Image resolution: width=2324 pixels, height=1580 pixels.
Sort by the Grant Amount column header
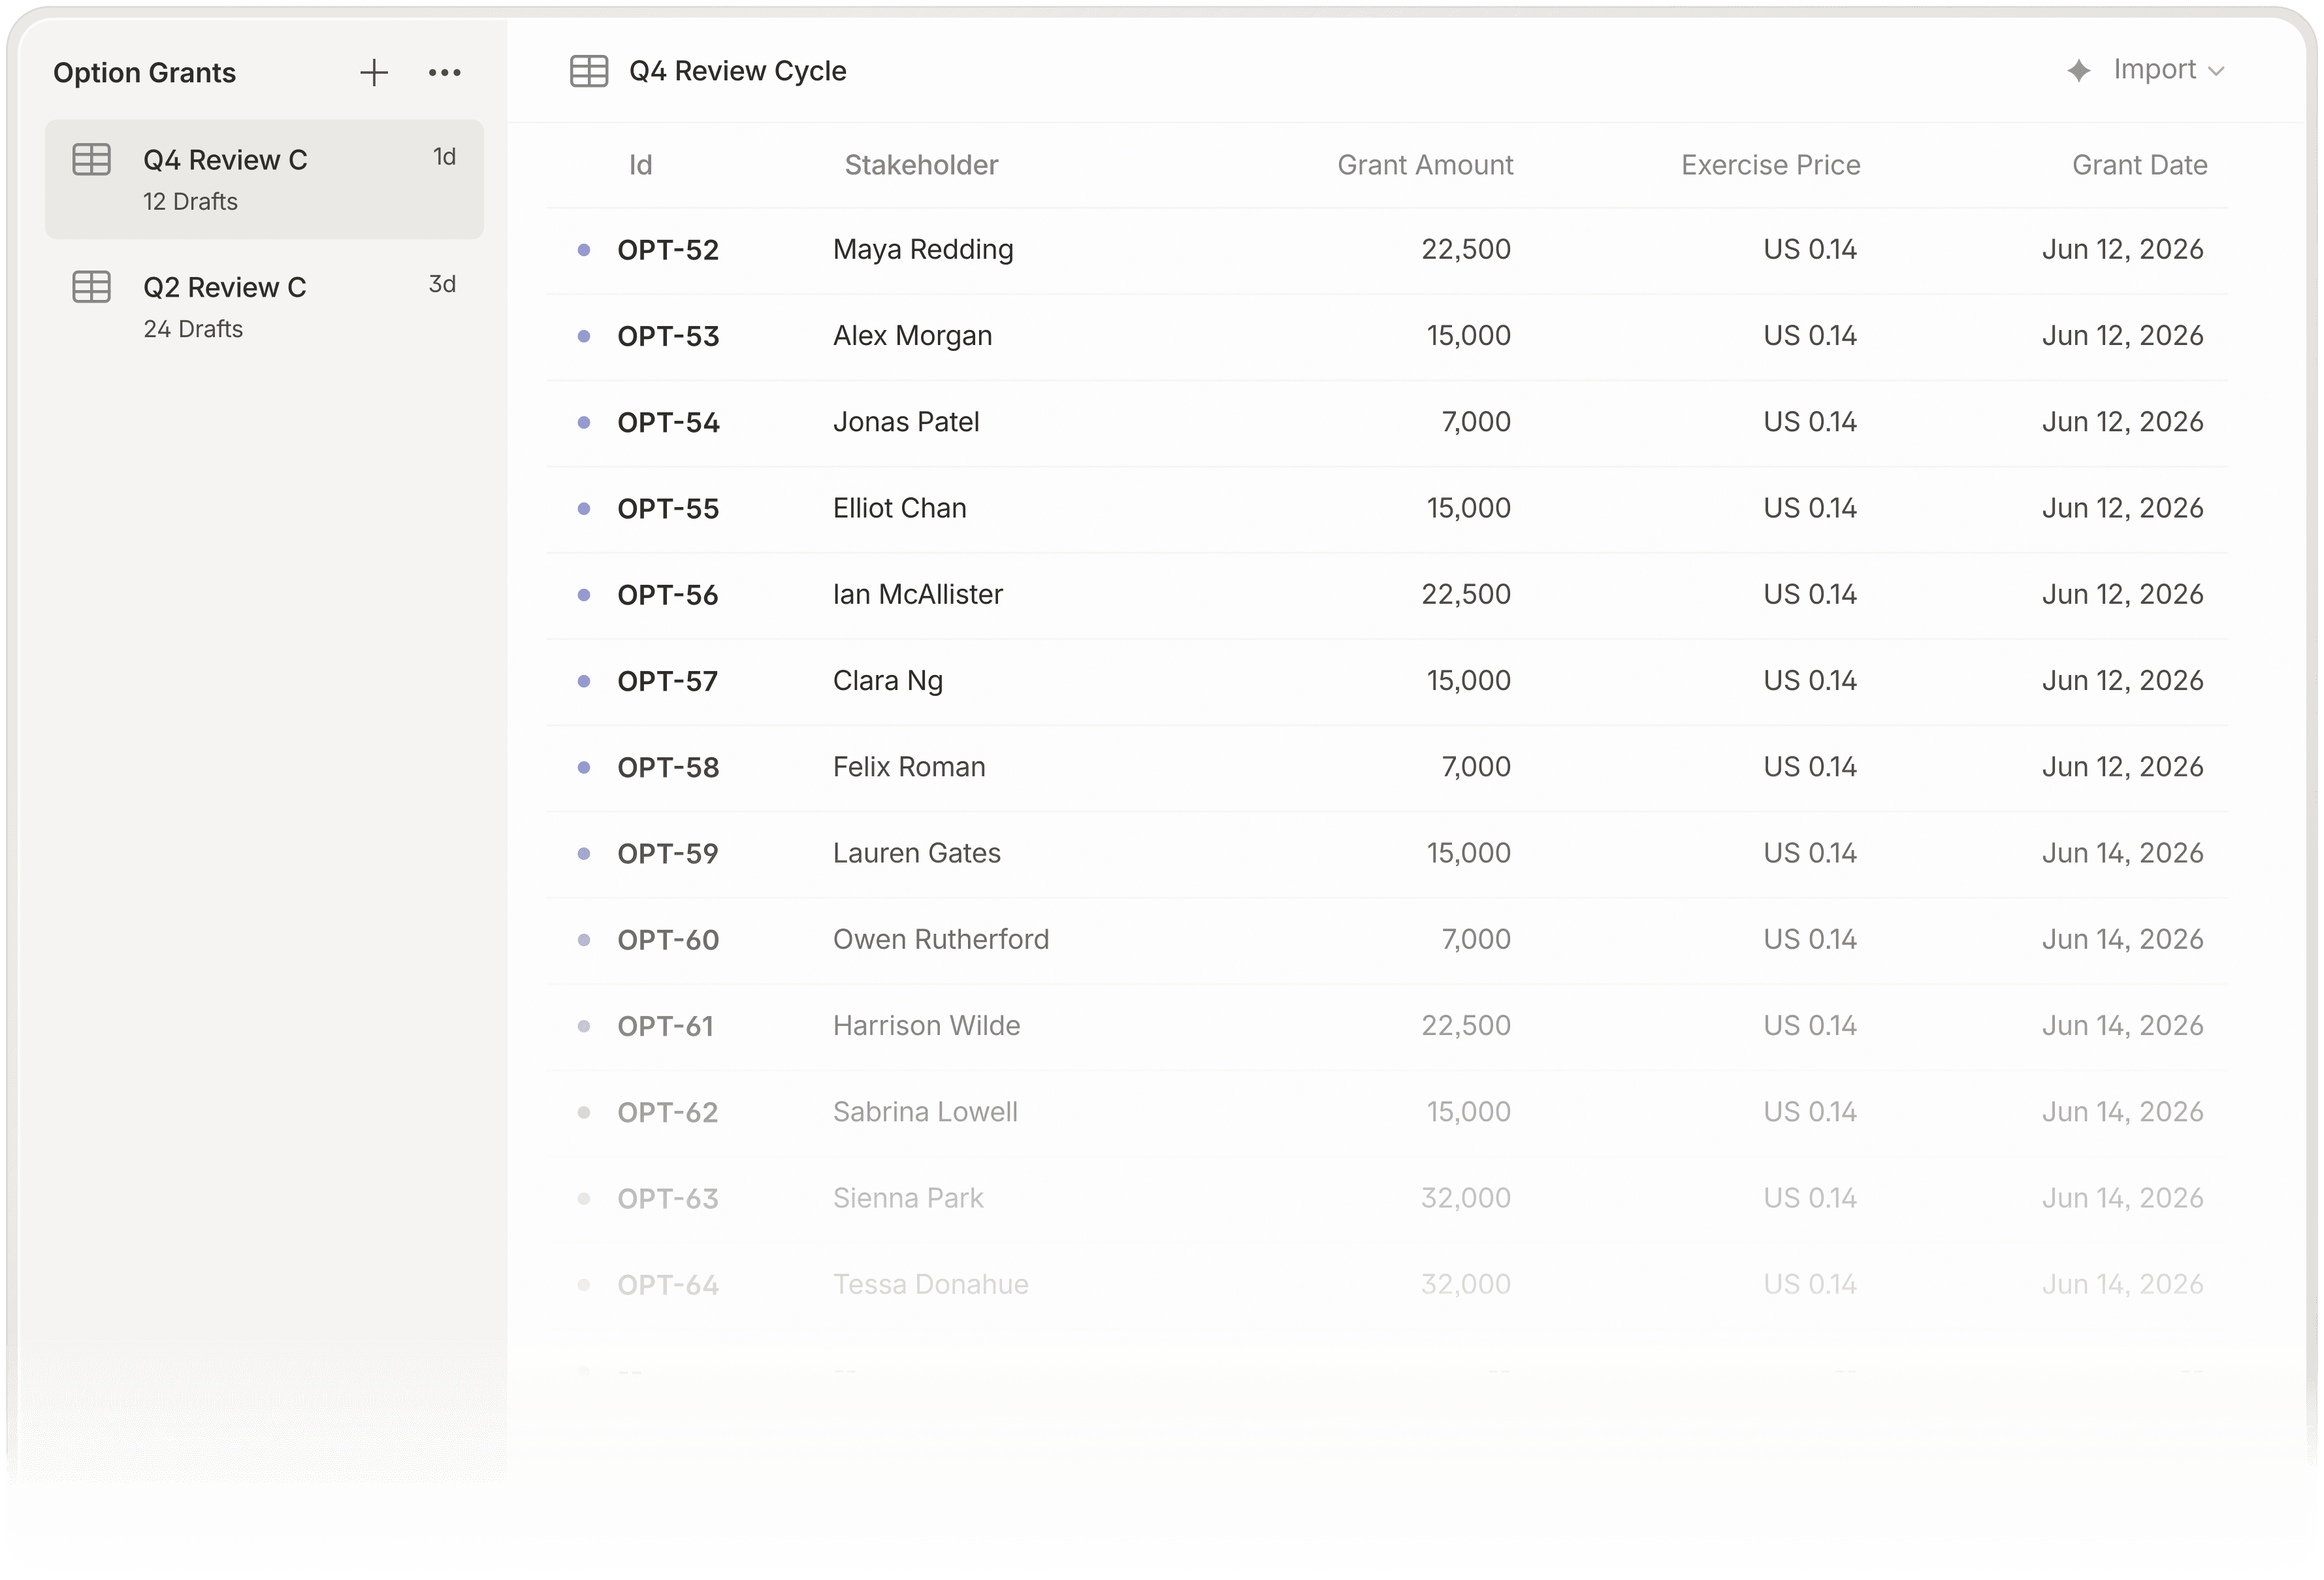coord(1424,165)
